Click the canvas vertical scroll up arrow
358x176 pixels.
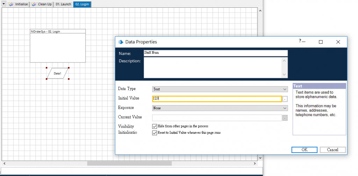260,10
